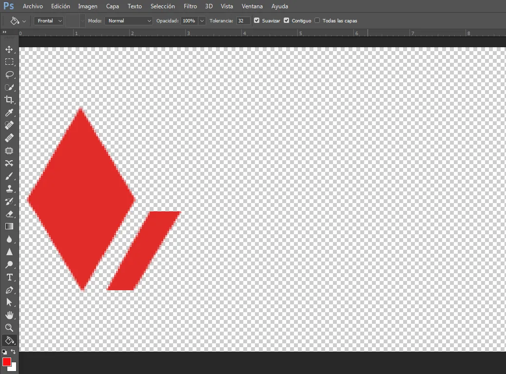The width and height of the screenshot is (506, 374).
Task: Open the Texto menu
Action: pos(135,6)
